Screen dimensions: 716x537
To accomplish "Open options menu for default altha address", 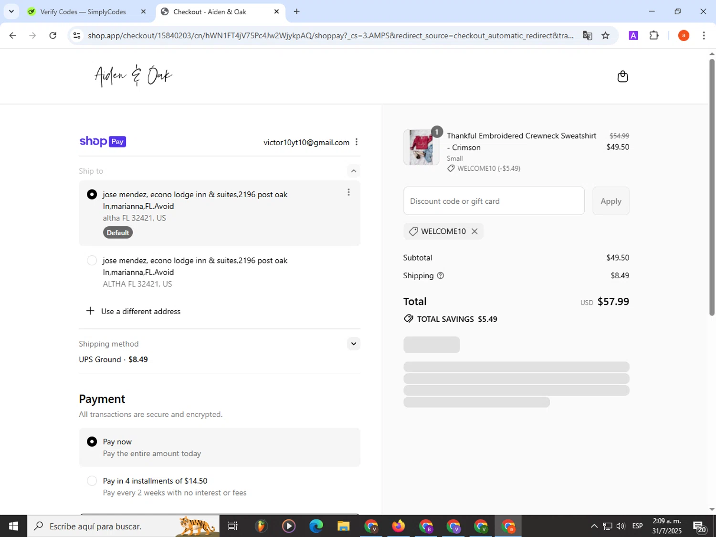I will coord(348,192).
